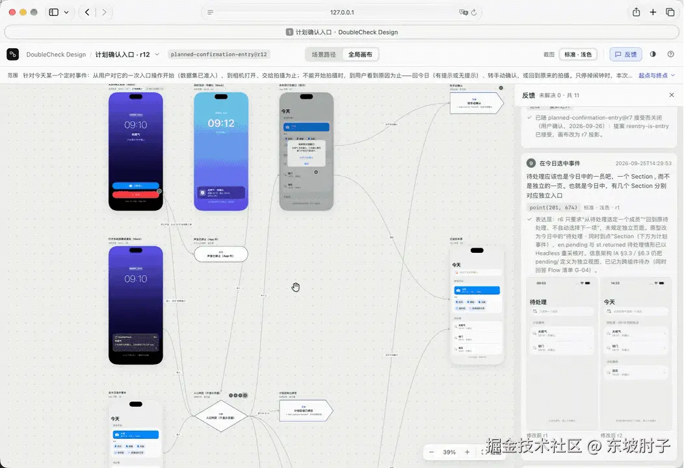Reload the page with the refresh icon
This screenshot has width=684, height=468.
(474, 12)
